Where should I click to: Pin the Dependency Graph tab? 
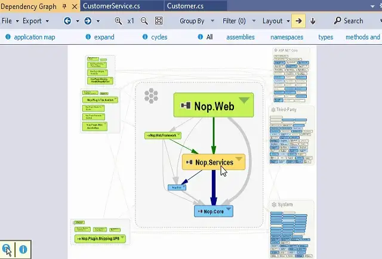click(64, 6)
